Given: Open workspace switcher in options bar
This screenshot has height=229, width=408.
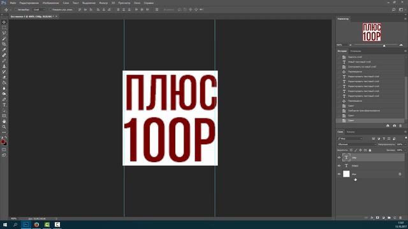Looking at the screenshot, I should 401,10.
